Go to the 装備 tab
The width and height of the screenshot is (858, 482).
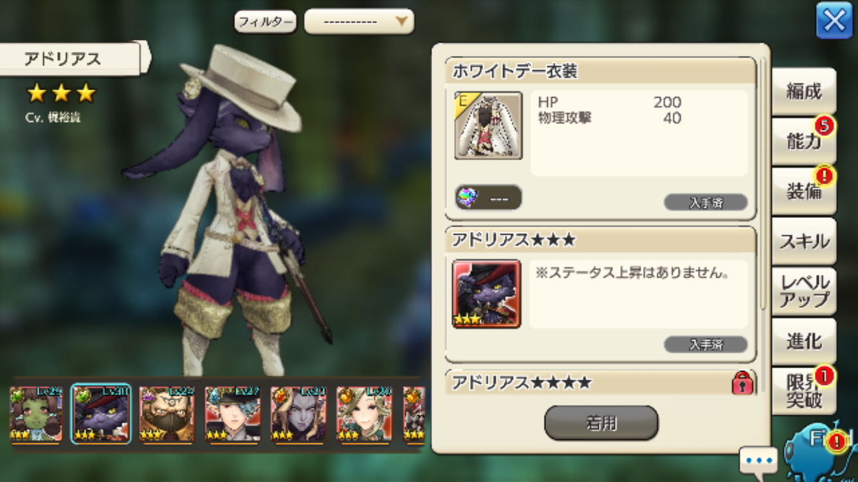pos(804,191)
